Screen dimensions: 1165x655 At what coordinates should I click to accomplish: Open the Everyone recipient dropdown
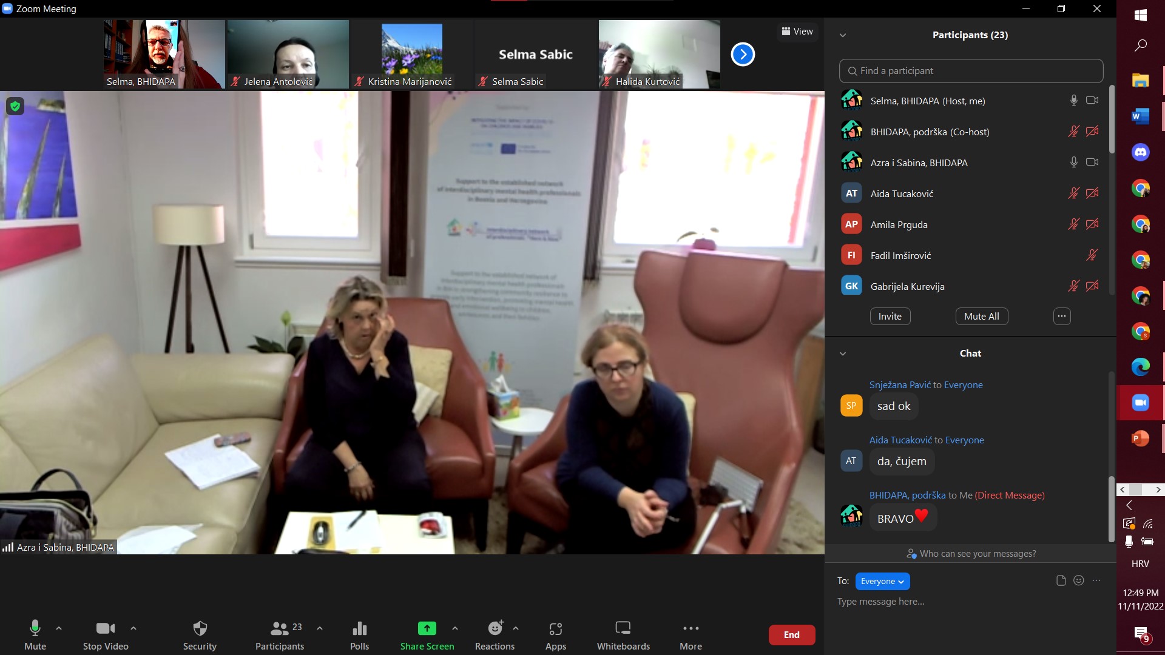tap(882, 581)
